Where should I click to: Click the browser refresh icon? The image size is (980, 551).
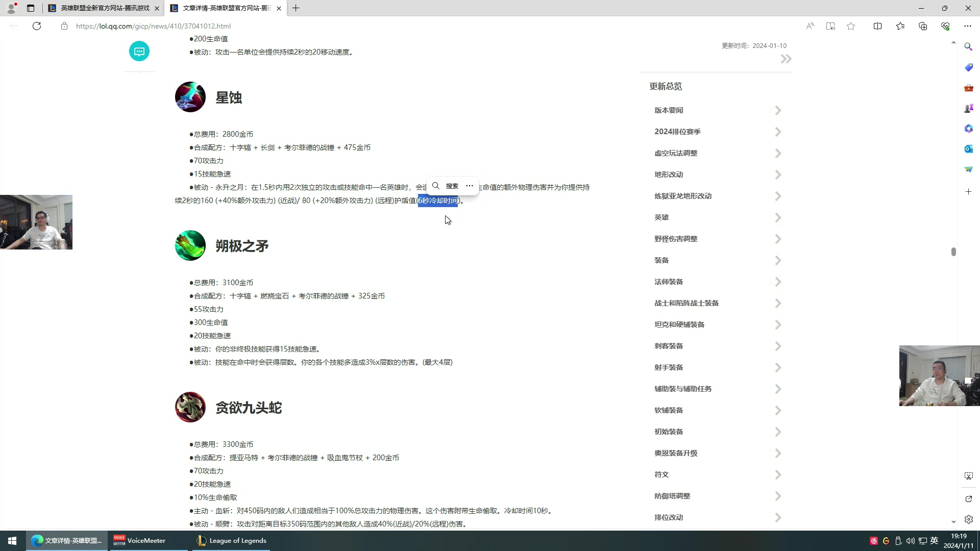point(37,26)
